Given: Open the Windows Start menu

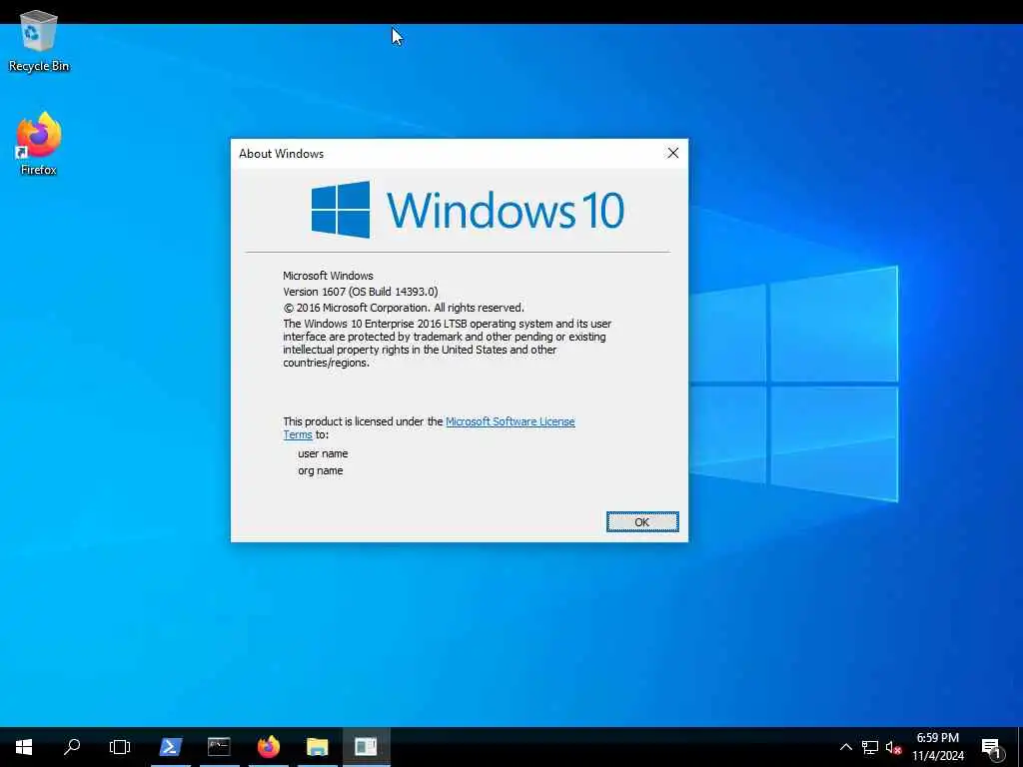Looking at the screenshot, I should click(24, 747).
